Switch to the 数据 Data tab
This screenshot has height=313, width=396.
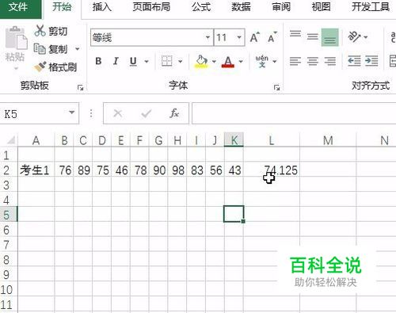[x=241, y=7]
